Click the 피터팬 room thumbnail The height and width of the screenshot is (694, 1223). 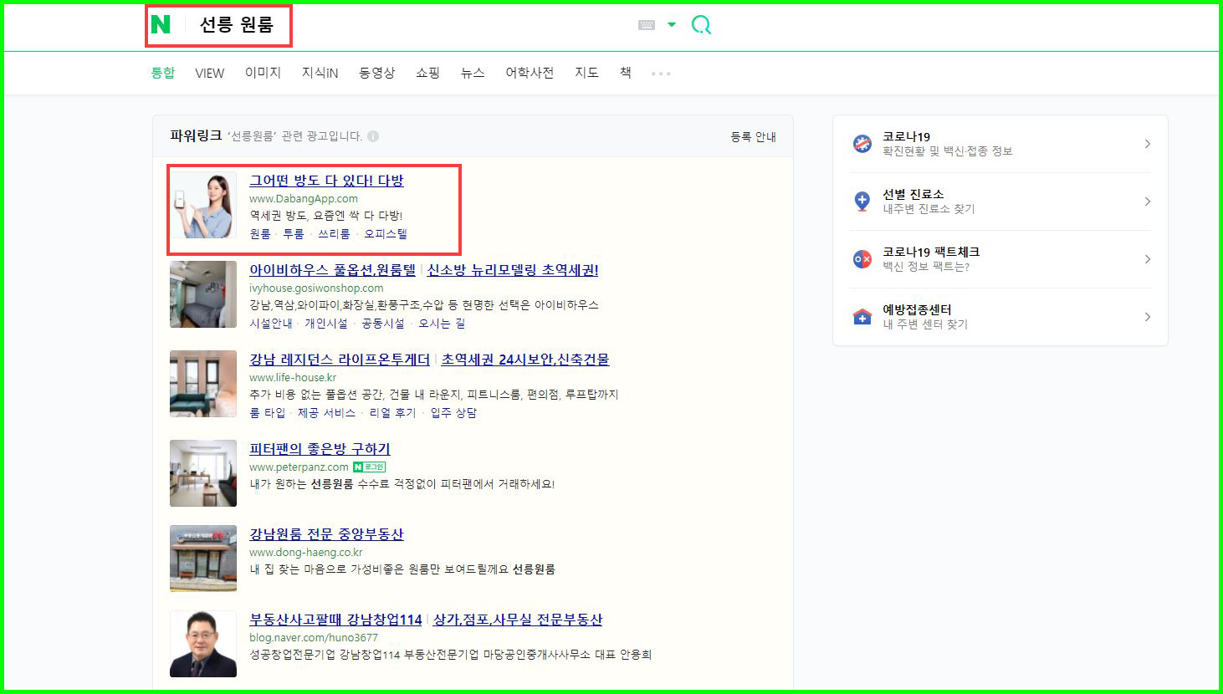pos(203,473)
